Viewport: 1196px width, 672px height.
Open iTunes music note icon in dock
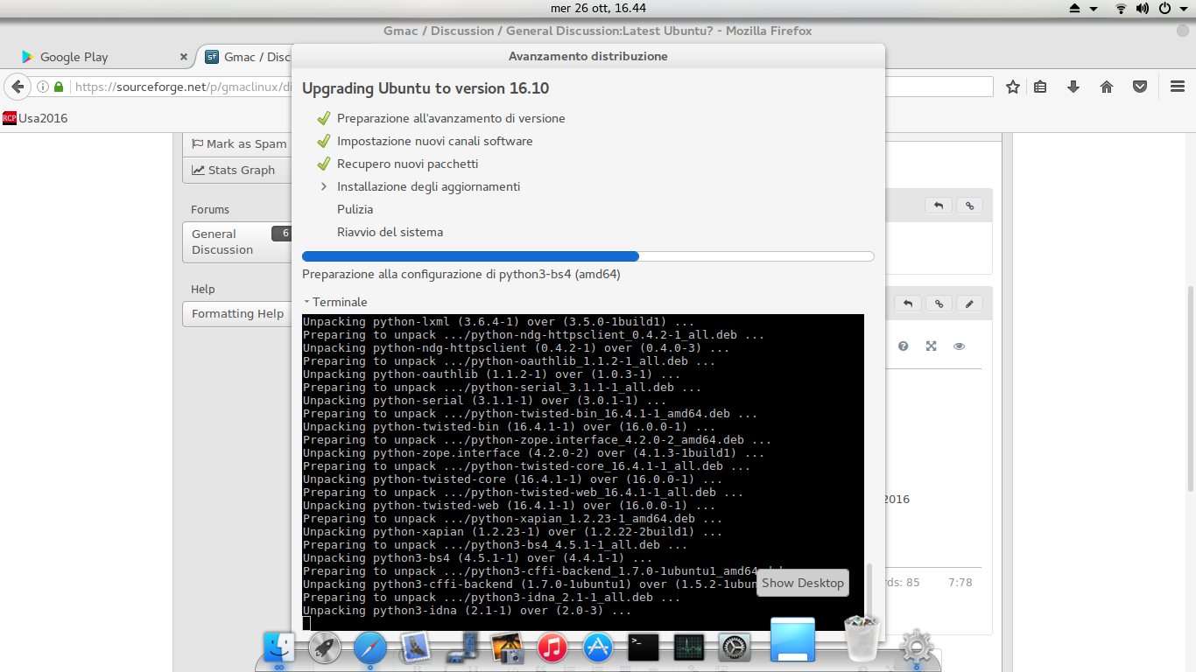click(x=552, y=648)
